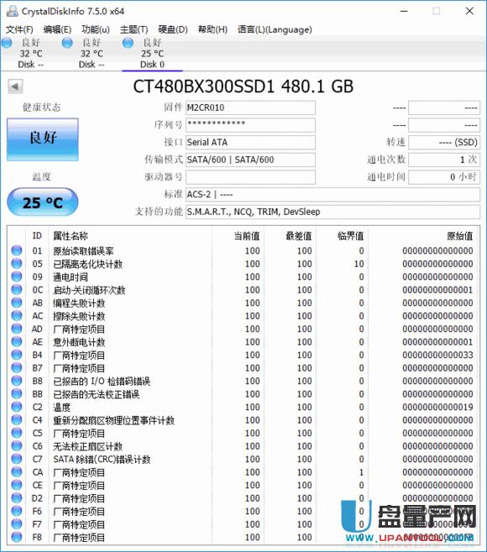The width and height of the screenshot is (487, 552).
Task: Open the 文件(F) menu
Action: point(19,30)
